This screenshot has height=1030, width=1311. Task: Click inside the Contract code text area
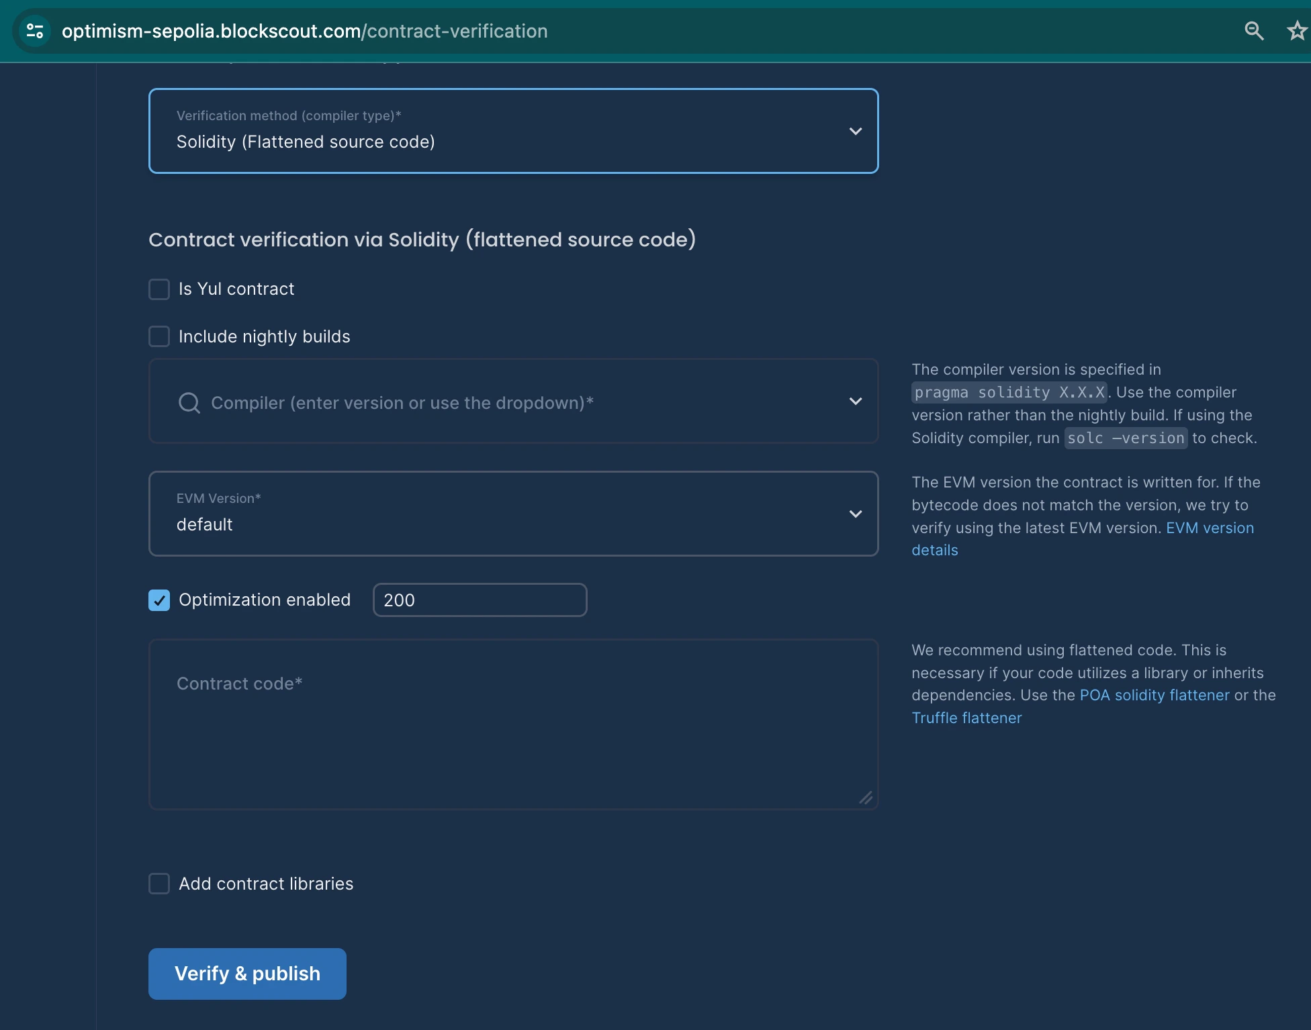click(x=513, y=732)
